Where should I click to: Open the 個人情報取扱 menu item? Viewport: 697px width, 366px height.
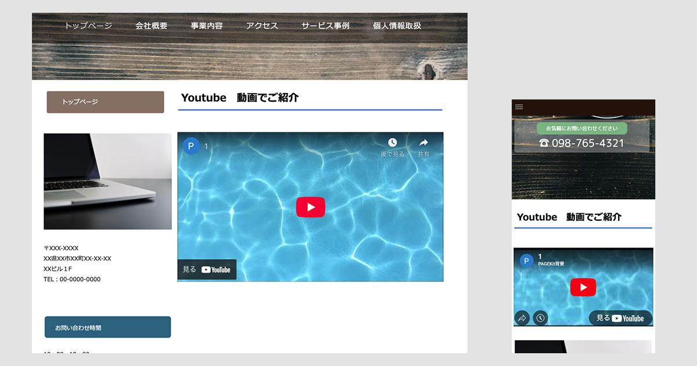click(397, 26)
